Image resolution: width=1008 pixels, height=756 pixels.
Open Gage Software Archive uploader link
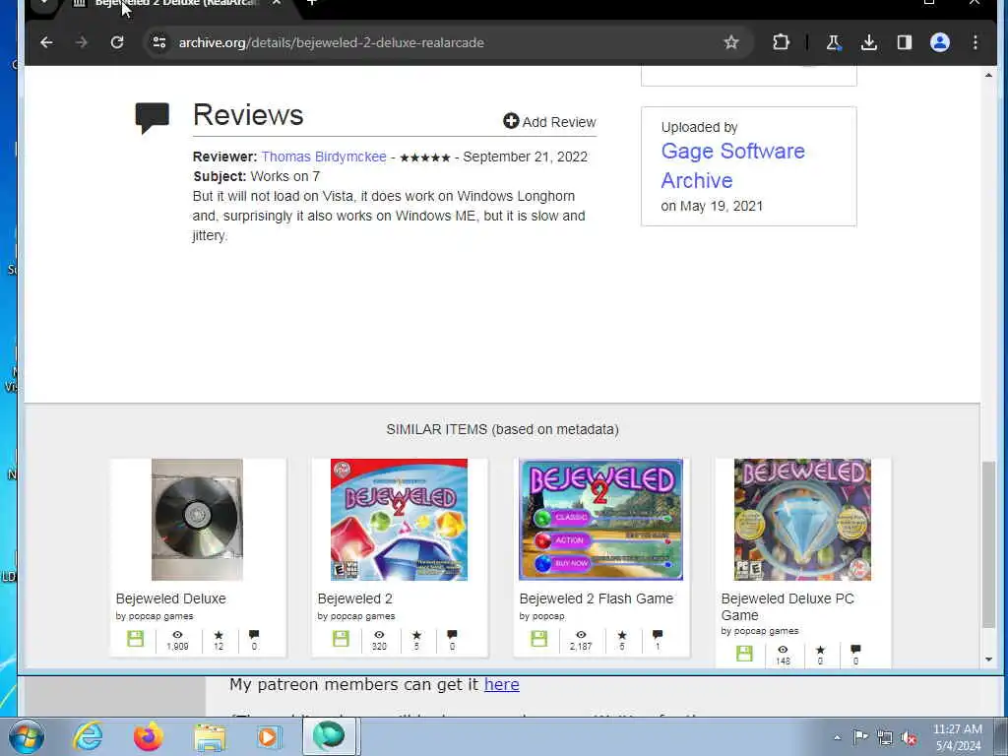(732, 165)
